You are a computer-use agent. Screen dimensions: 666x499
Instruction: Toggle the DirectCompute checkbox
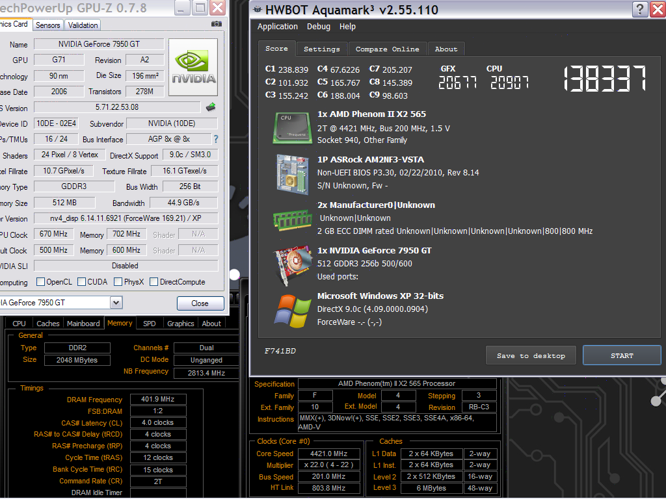(x=153, y=282)
